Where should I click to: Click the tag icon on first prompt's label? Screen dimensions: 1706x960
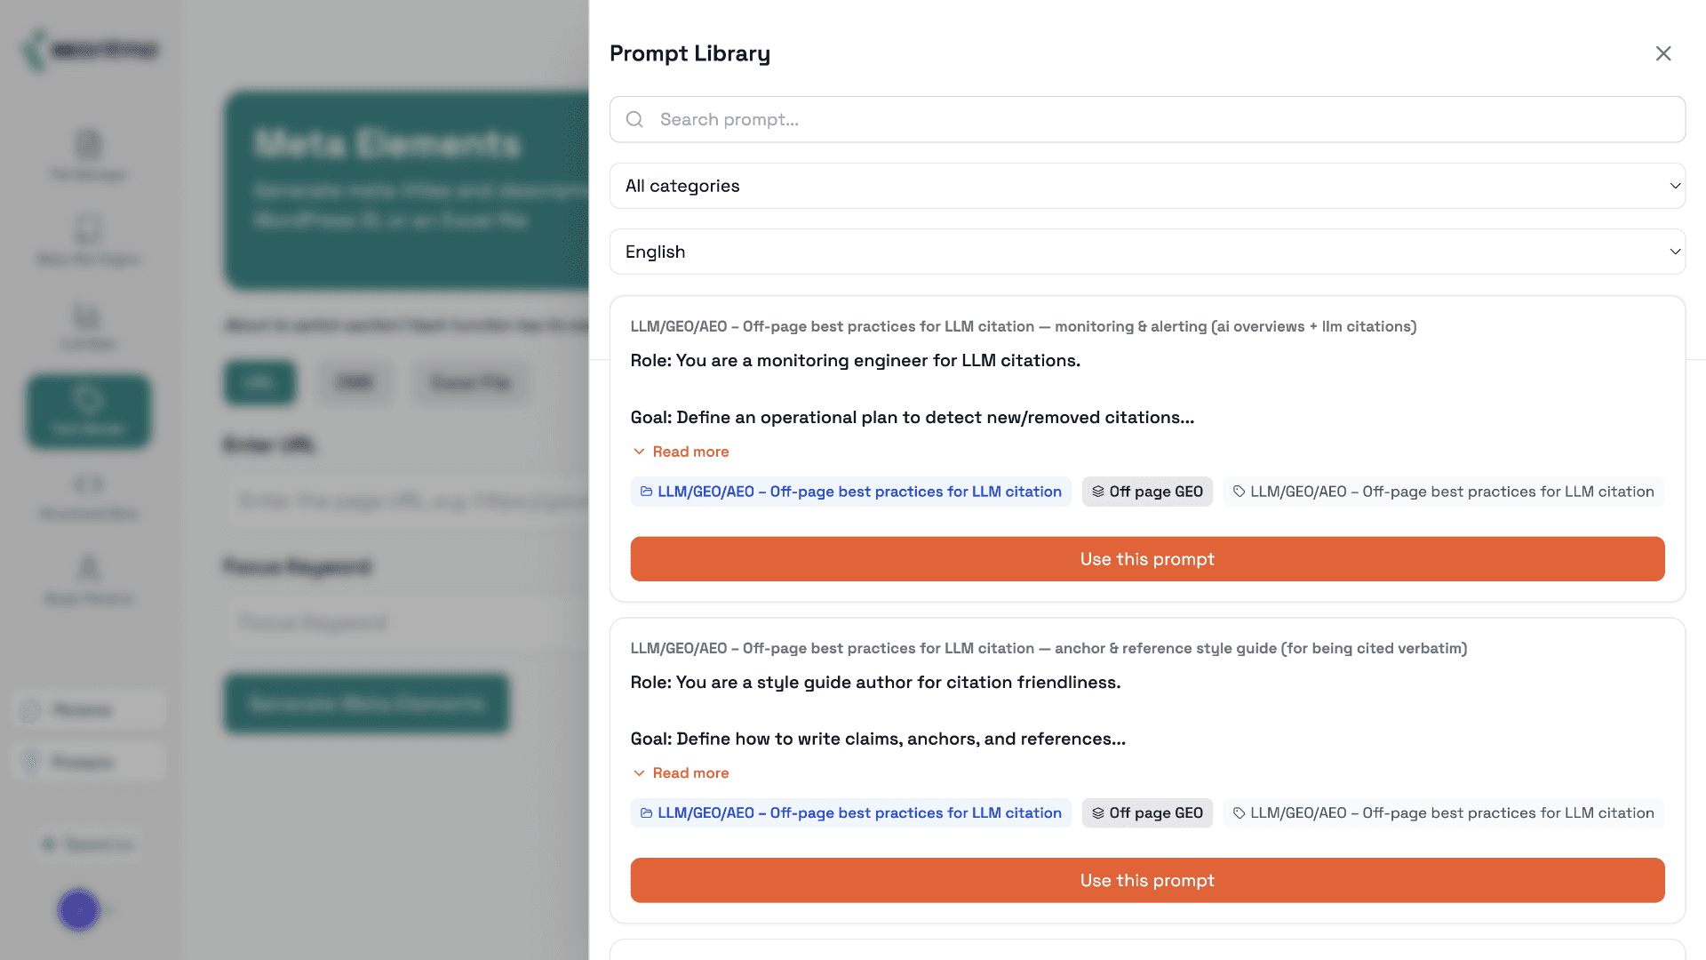[1240, 492]
